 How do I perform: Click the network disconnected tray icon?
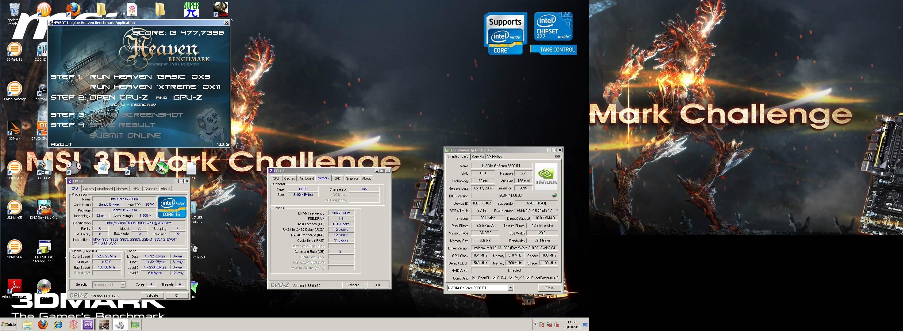point(549,325)
